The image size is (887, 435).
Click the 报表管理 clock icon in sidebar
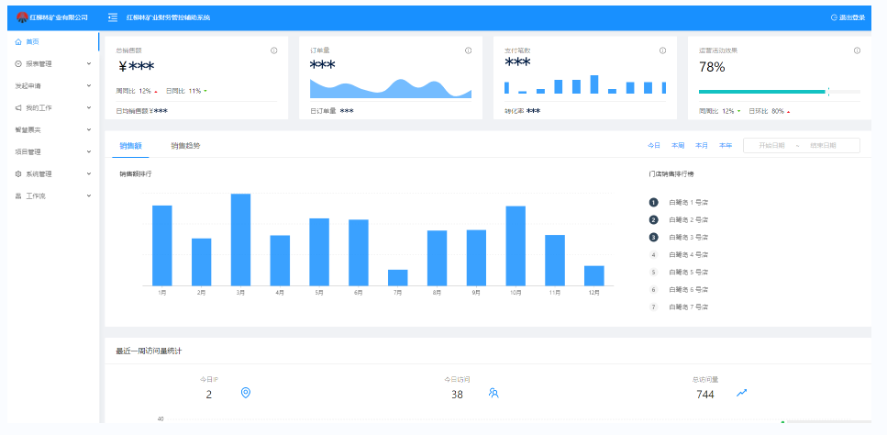[18, 64]
